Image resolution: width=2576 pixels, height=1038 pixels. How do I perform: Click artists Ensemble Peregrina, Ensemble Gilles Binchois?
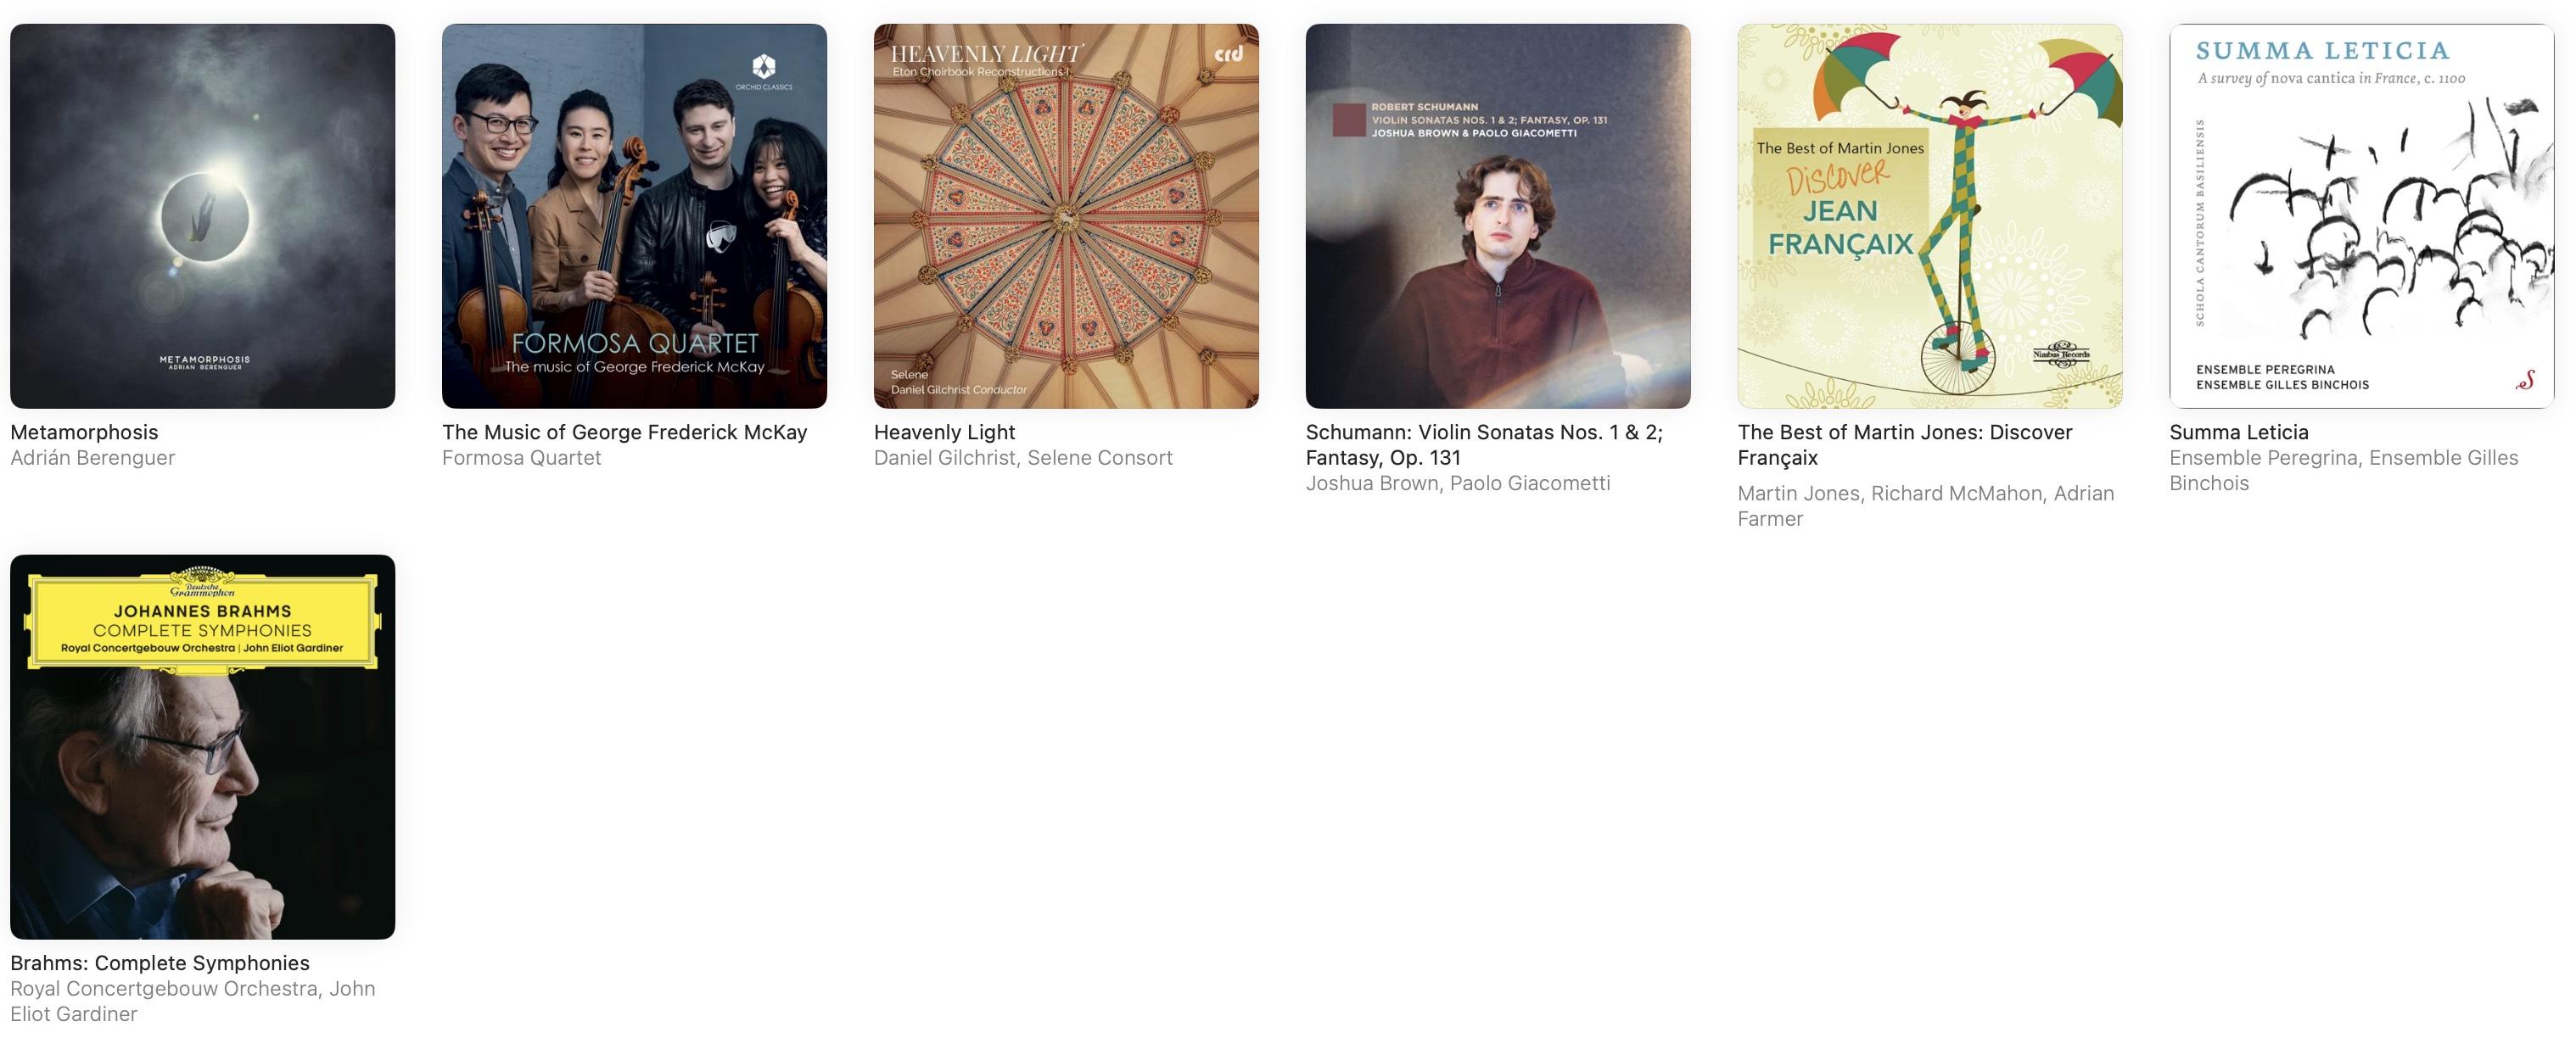click(x=2344, y=471)
